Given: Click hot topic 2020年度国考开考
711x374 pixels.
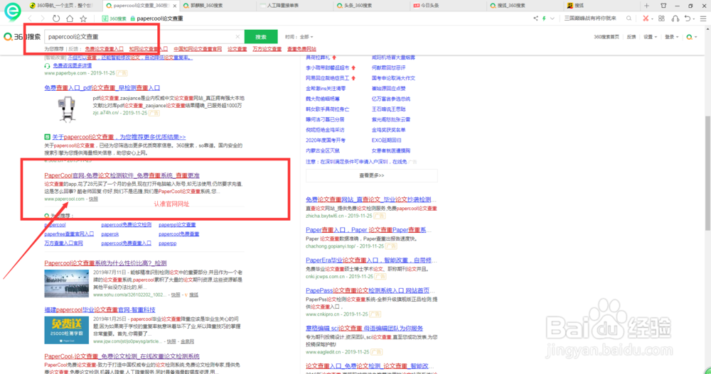Looking at the screenshot, I should coord(326,141).
